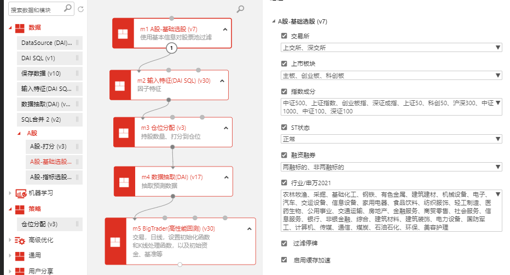Click the red icon of m3 仓位分配 node
This screenshot has width=510, height=275.
(124, 133)
